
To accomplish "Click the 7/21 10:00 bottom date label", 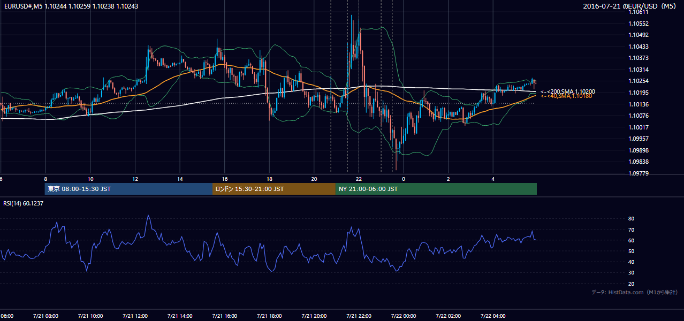I will (x=90, y=316).
